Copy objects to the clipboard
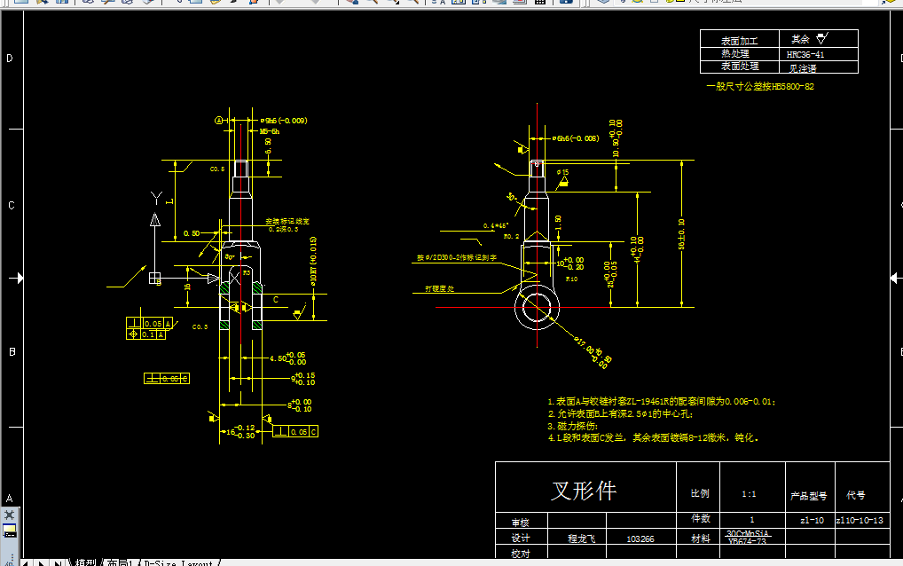903x566 pixels. [196, 4]
